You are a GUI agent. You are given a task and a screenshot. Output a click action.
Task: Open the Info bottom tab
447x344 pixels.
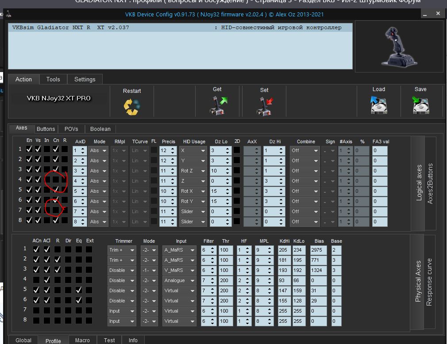[133, 340]
